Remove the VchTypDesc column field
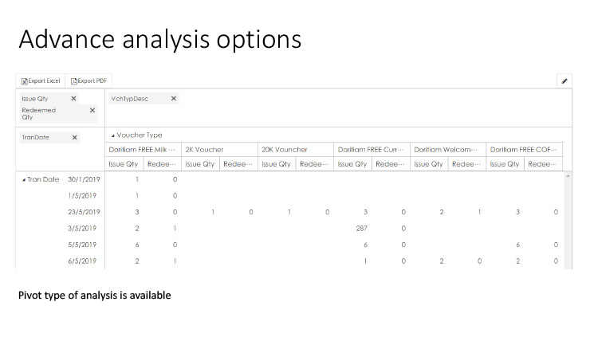 coord(174,99)
